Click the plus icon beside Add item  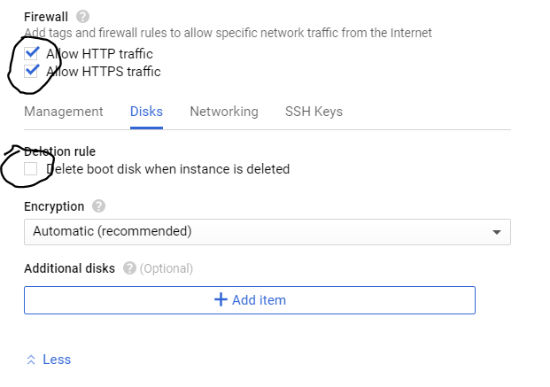point(221,299)
